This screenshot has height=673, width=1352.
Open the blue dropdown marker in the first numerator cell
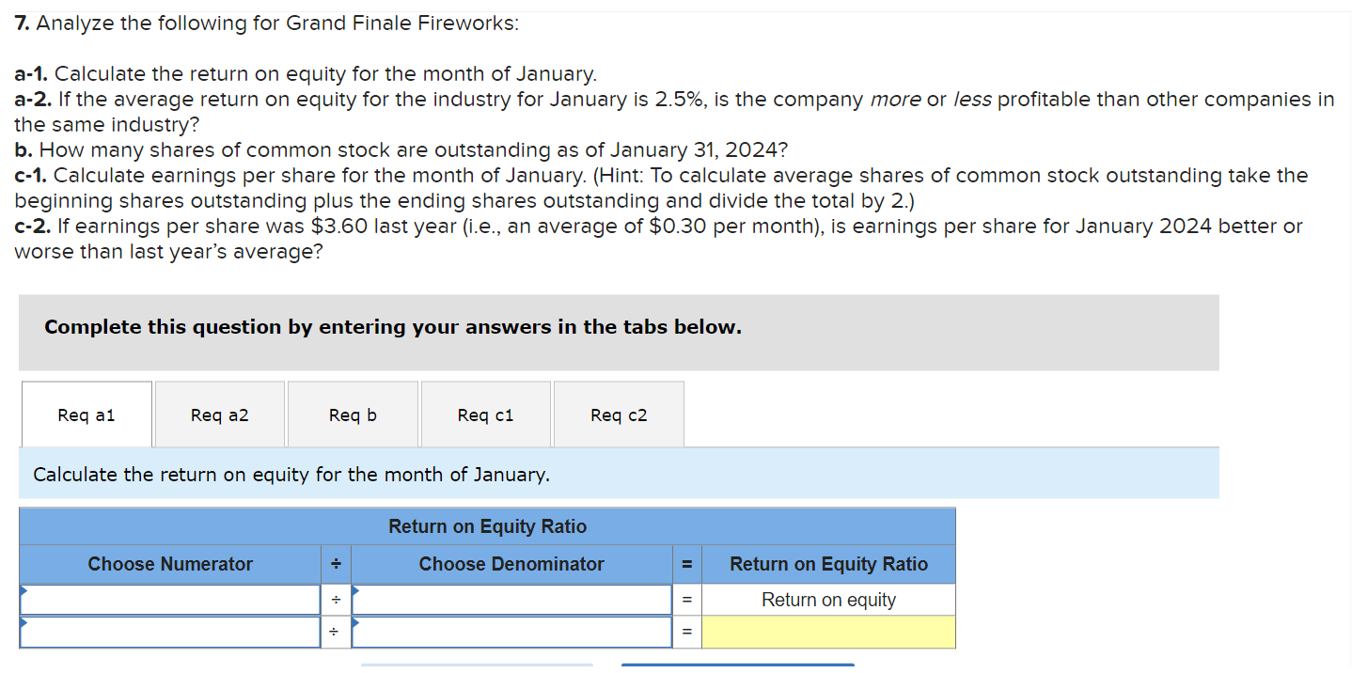click(25, 590)
